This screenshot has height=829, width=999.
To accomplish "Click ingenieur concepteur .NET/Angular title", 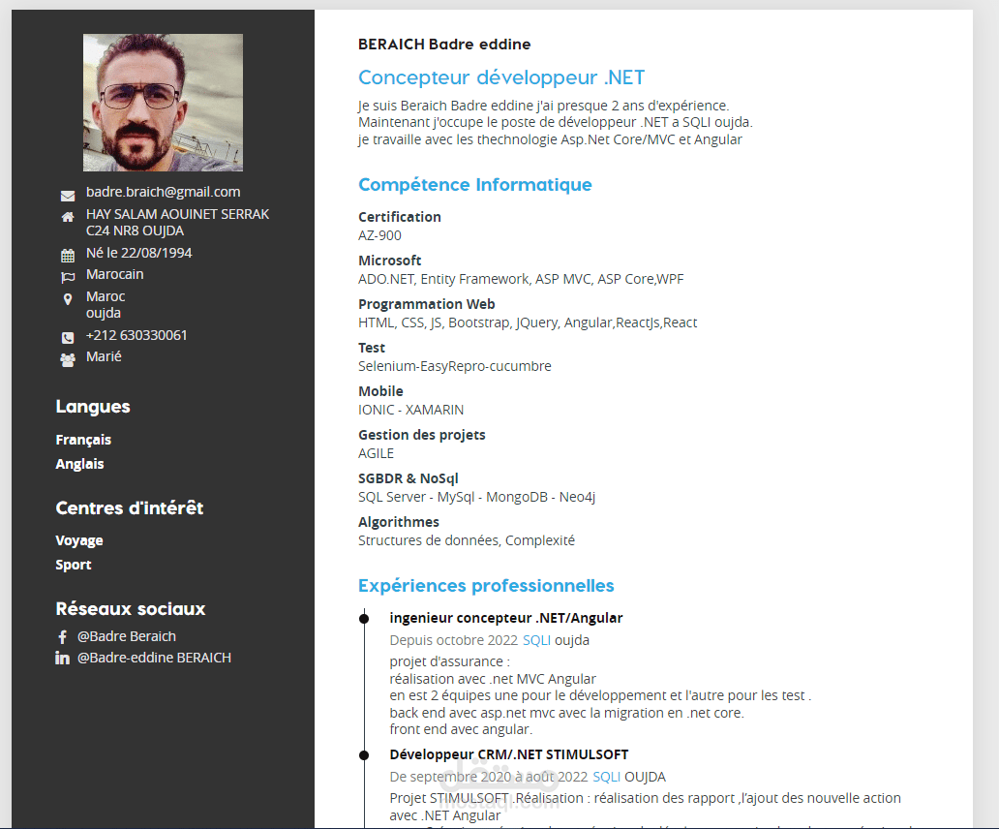I will pos(506,618).
